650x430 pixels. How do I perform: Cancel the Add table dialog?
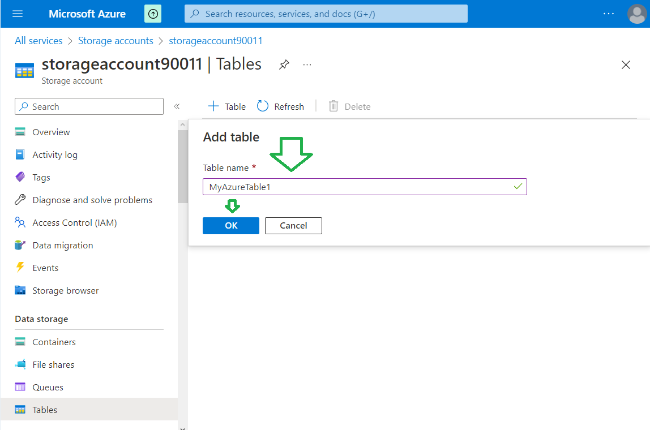tap(293, 226)
